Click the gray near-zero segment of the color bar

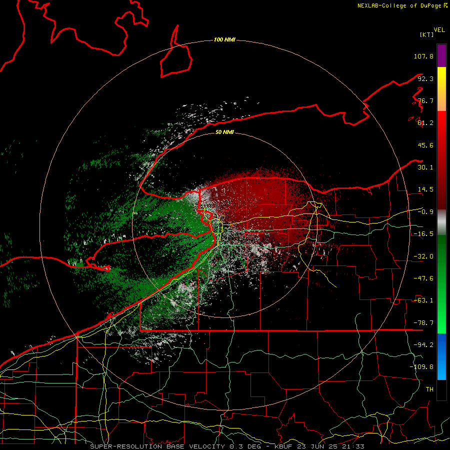(x=441, y=222)
